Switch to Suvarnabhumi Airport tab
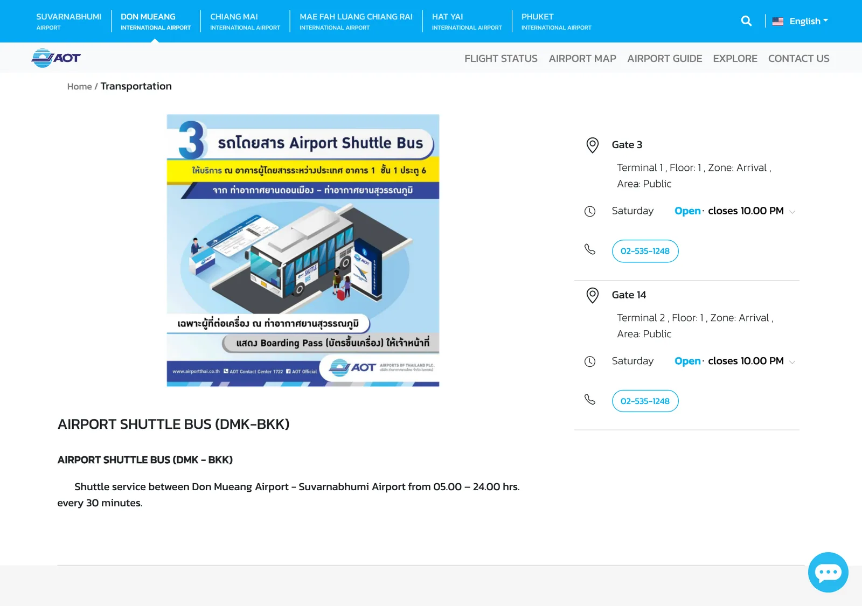The width and height of the screenshot is (862, 606). [68, 21]
